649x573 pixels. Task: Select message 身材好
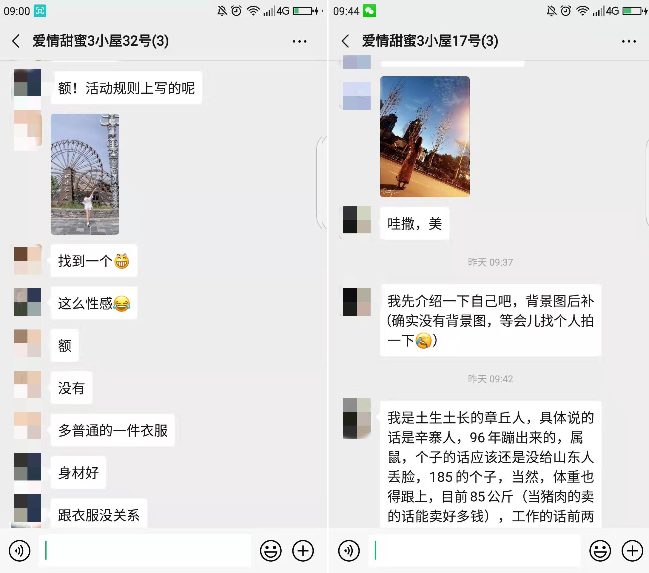pos(78,473)
